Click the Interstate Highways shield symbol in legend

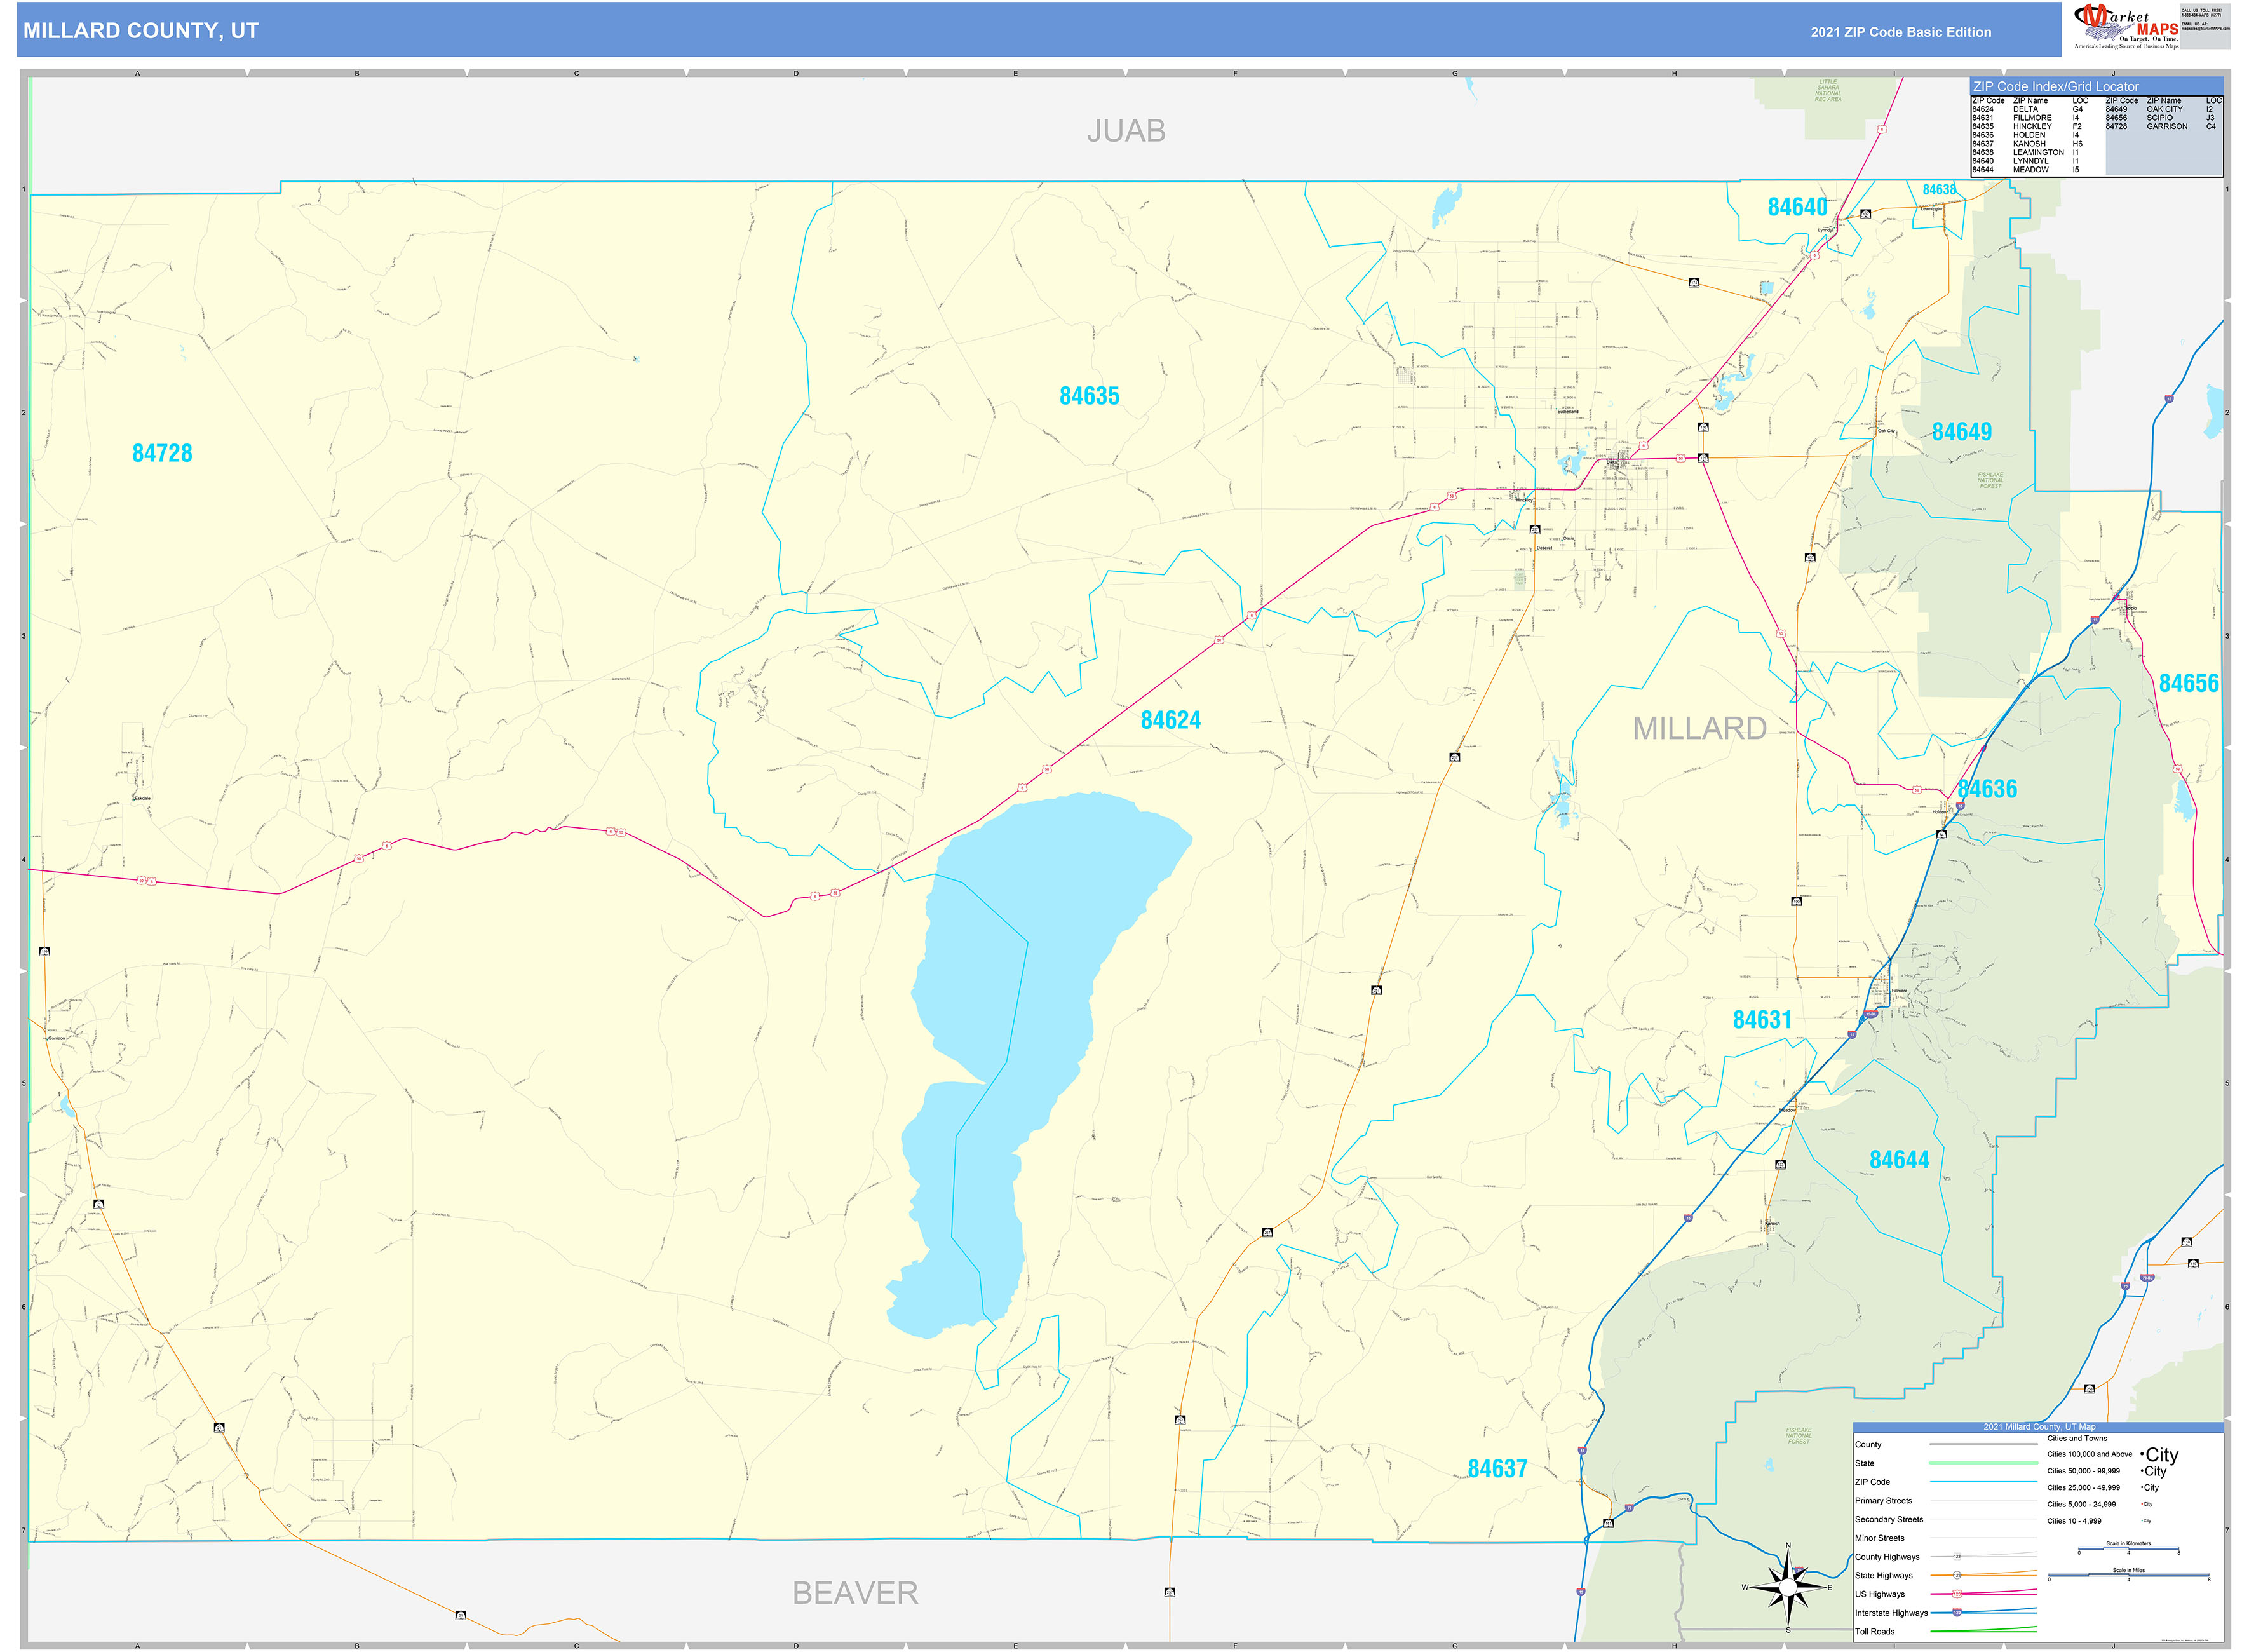[1957, 1612]
